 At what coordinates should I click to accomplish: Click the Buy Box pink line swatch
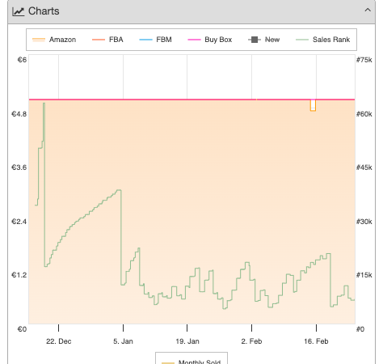tap(194, 40)
